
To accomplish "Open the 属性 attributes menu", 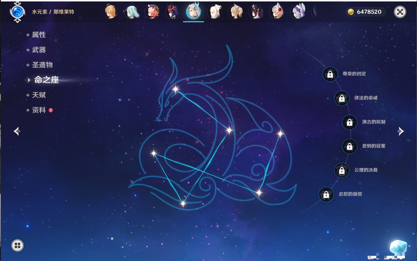I will [39, 35].
